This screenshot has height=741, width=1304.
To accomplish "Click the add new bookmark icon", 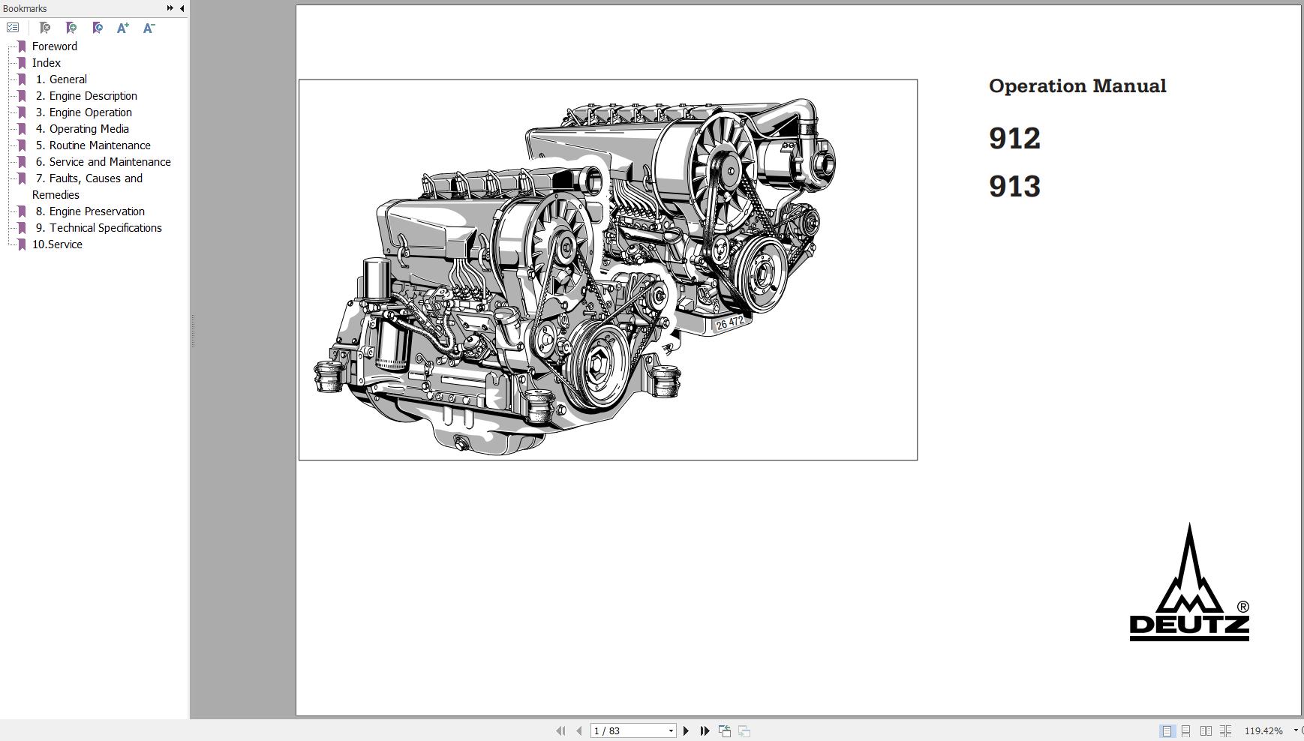I will (x=71, y=28).
